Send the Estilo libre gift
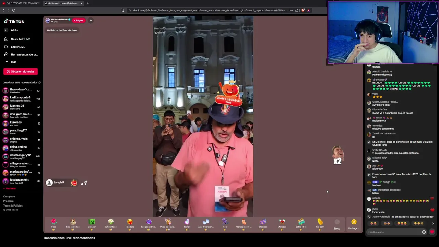Screen dimensions: 439x247 click(301, 224)
